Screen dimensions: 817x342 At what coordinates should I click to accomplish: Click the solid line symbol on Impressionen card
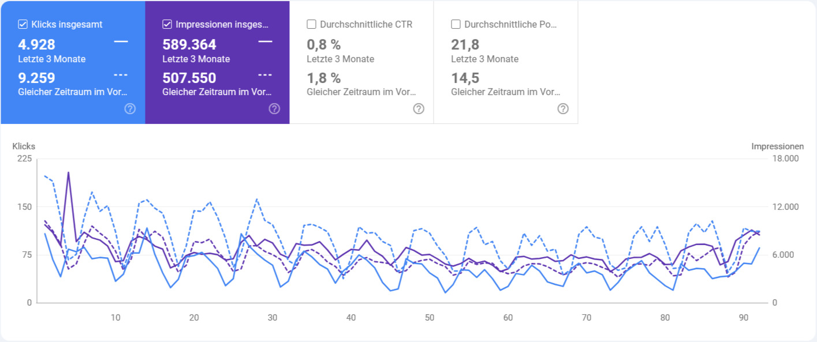(266, 41)
